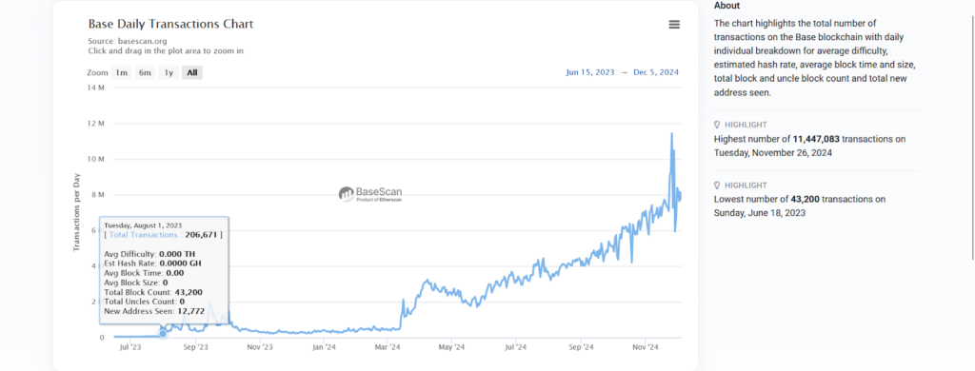Click the Jul '23 x-axis label
975x371 pixels.
click(129, 347)
